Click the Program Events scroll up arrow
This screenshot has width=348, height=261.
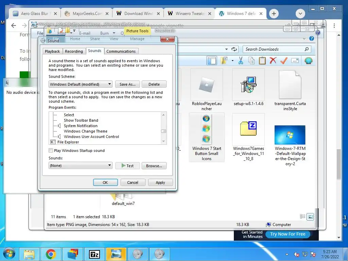pyautogui.click(x=163, y=115)
